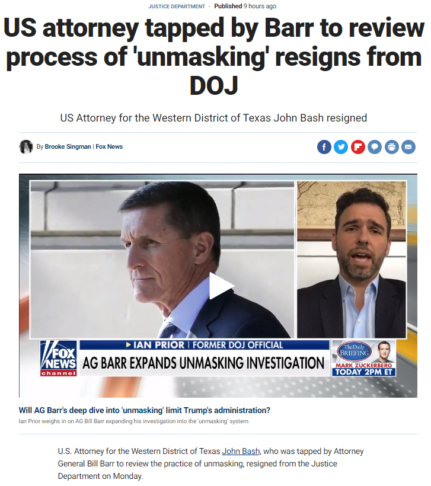Image resolution: width=431 pixels, height=486 pixels.
Task: Click the print article icon
Action: pyautogui.click(x=392, y=147)
